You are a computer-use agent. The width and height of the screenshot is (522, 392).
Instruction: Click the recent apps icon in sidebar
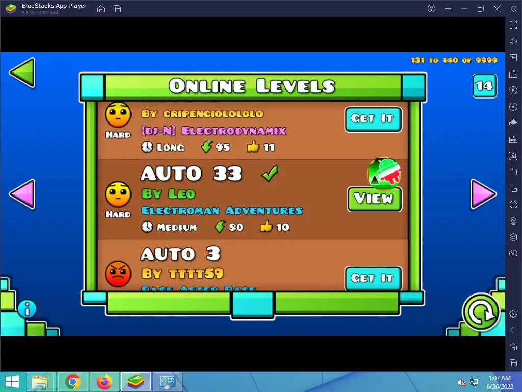[x=513, y=363]
